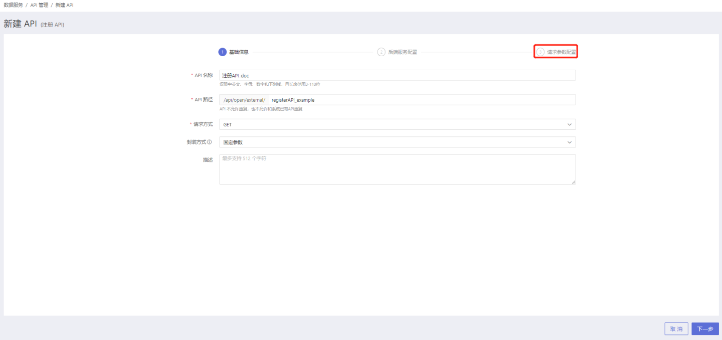Open the API 管理 breadcrumb
This screenshot has height=340, width=722.
point(39,5)
